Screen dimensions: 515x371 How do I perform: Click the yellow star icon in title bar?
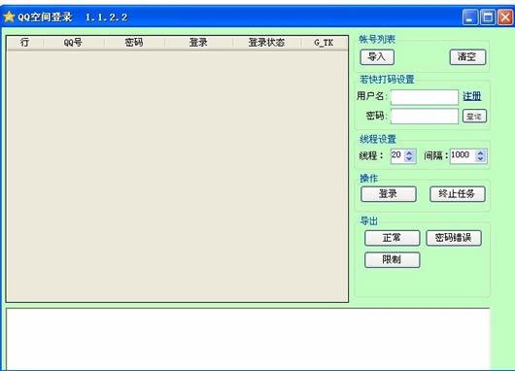(9, 17)
